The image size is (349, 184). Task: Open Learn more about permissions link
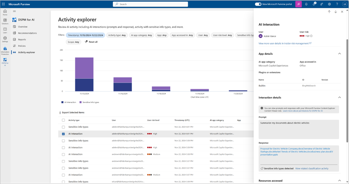[x=303, y=111]
